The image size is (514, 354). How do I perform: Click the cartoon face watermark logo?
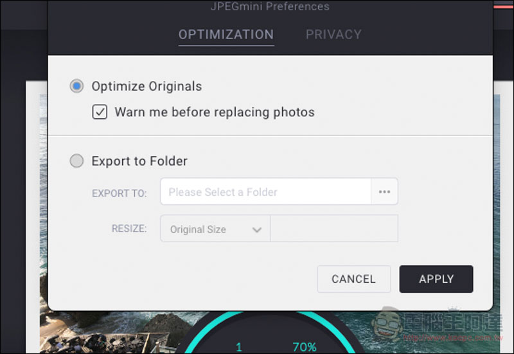coord(387,324)
